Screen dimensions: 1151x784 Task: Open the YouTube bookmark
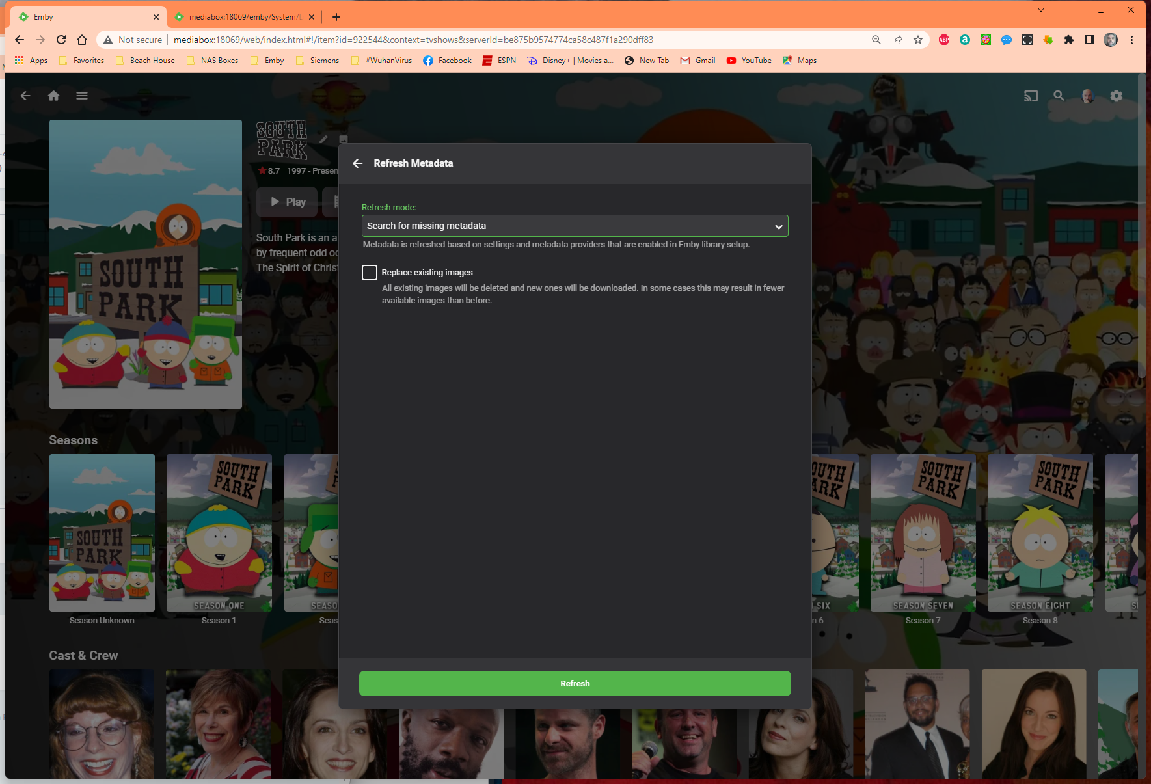[x=749, y=61]
